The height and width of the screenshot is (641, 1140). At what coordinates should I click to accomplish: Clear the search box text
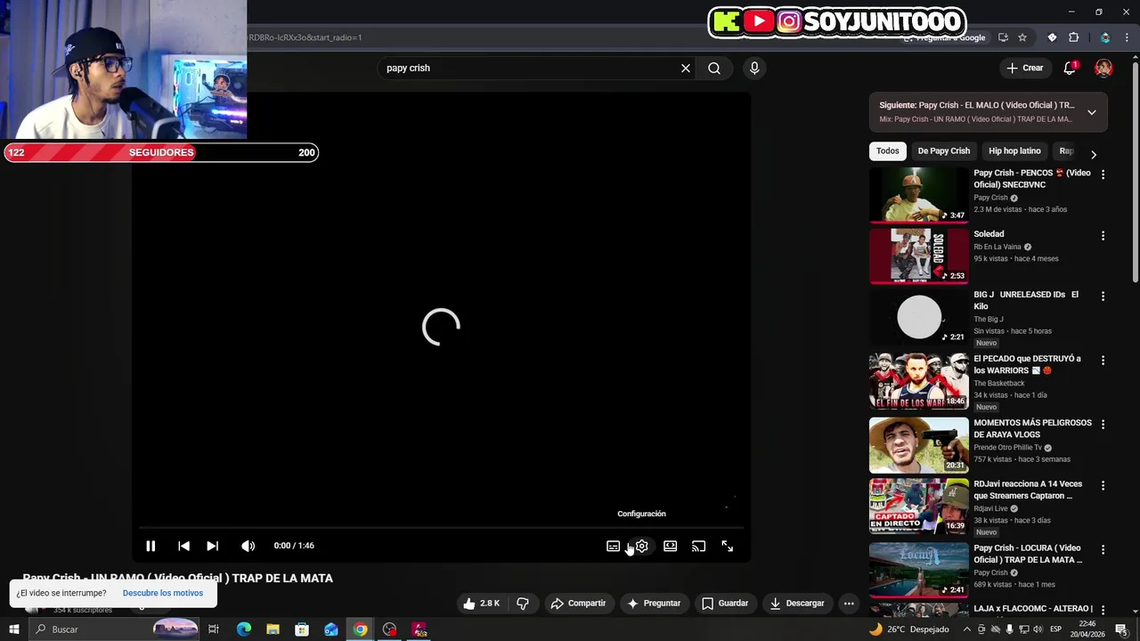(x=686, y=68)
